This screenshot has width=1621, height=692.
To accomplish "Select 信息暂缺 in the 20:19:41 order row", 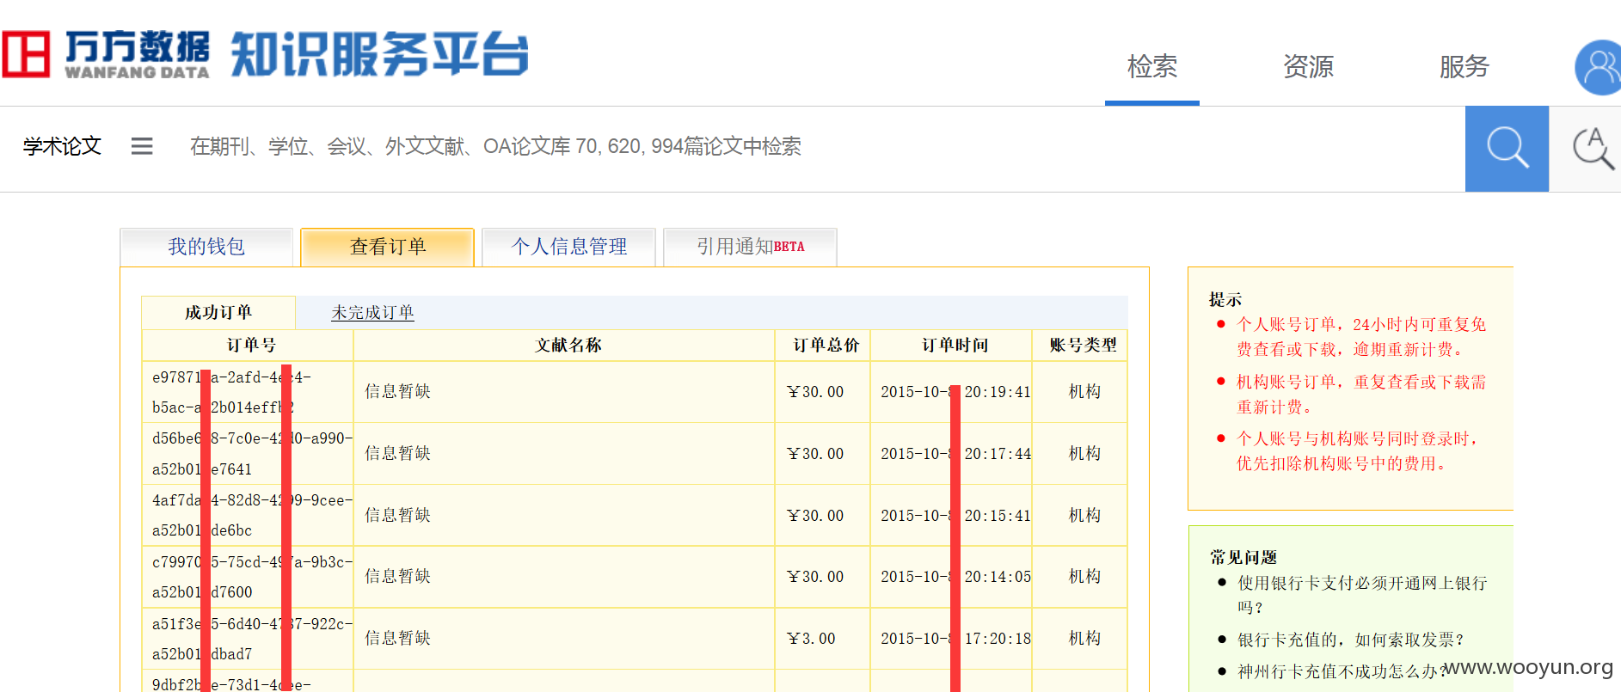I will click(x=397, y=391).
